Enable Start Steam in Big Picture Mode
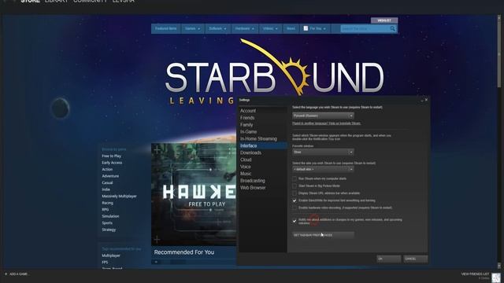The height and width of the screenshot is (283, 504). coord(295,186)
